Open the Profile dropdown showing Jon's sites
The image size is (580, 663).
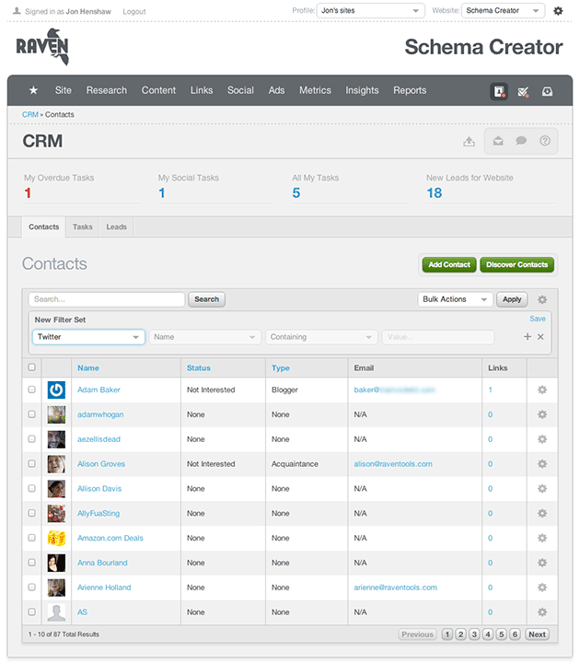pos(370,10)
